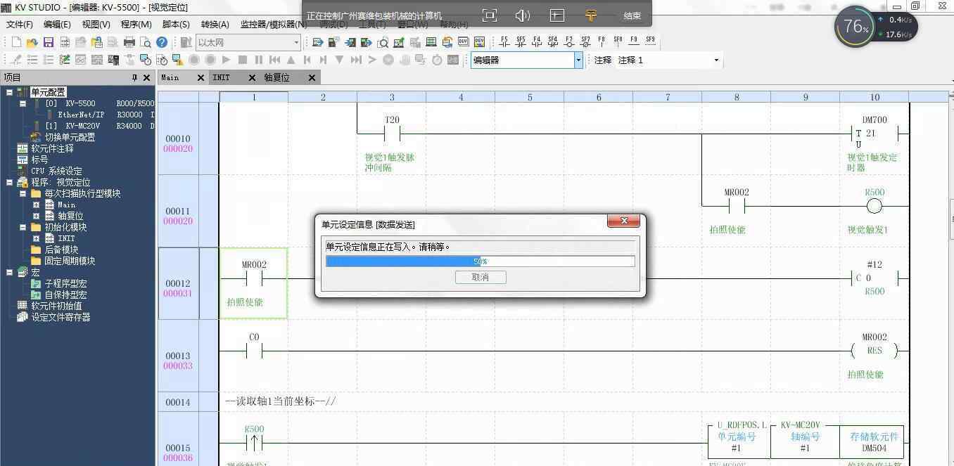Screen dimensions: 954x466
Task: Open the 注释 1 comment dropdown
Action: click(716, 60)
